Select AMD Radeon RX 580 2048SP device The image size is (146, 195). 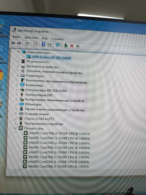point(51,57)
